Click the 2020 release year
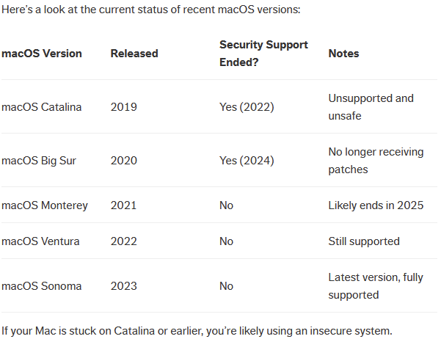Viewport: 441px width, 350px height. 124,161
